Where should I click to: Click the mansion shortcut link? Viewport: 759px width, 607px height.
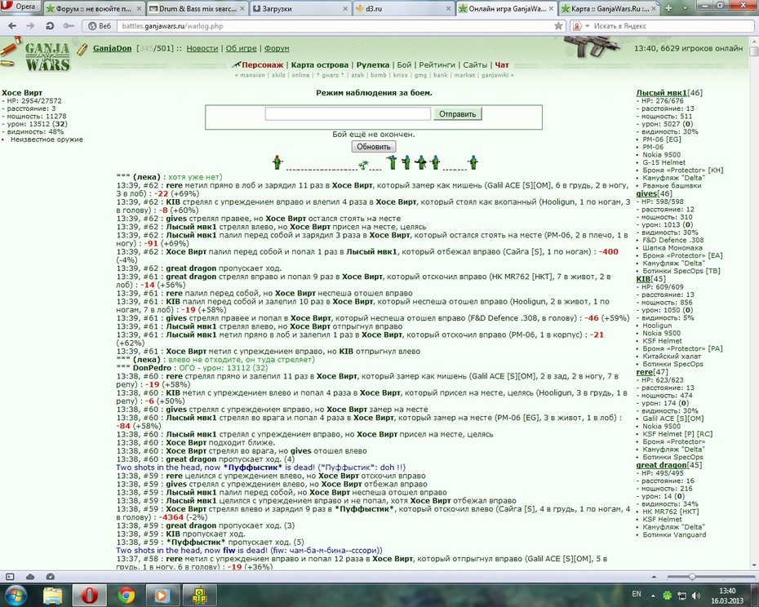251,75
